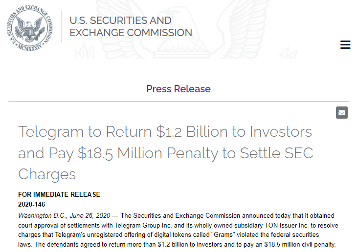
Task: Open the hamburger navigation menu
Action: (345, 45)
